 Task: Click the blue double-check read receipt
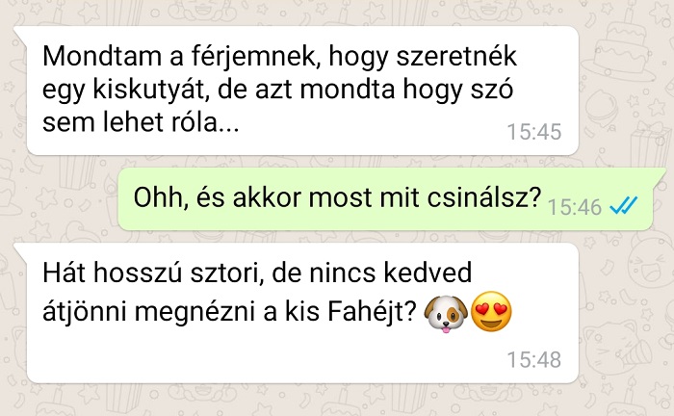coord(624,206)
